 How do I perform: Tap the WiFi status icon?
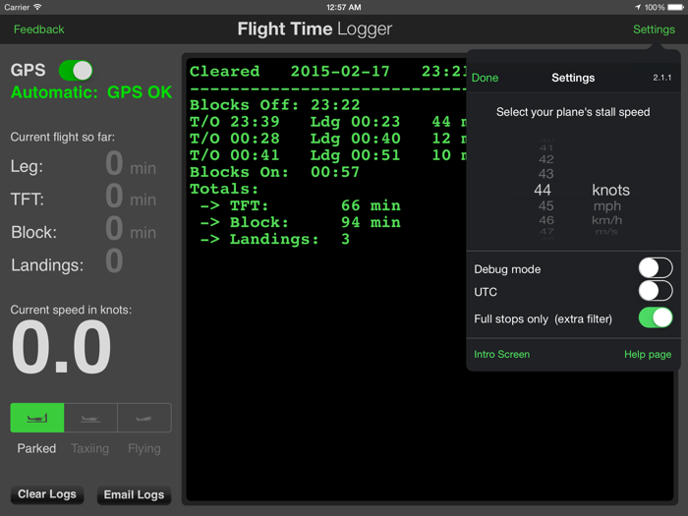pyautogui.click(x=37, y=7)
